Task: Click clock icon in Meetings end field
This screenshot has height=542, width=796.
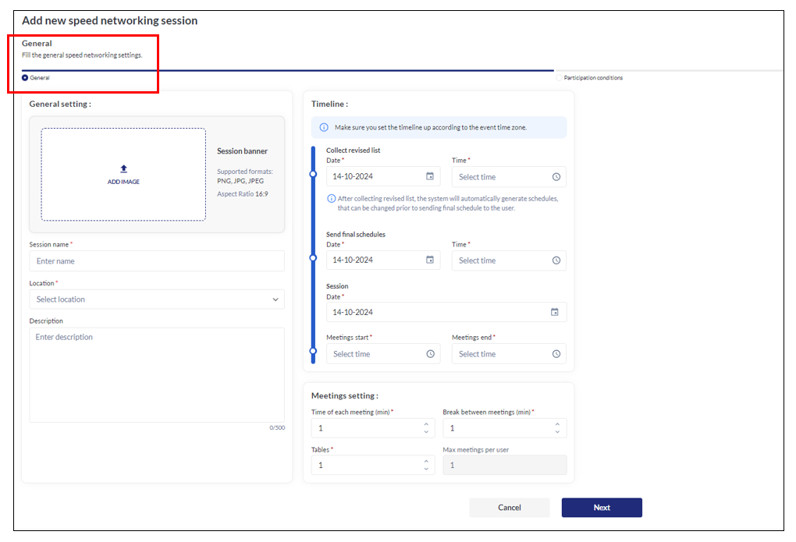Action: (556, 354)
